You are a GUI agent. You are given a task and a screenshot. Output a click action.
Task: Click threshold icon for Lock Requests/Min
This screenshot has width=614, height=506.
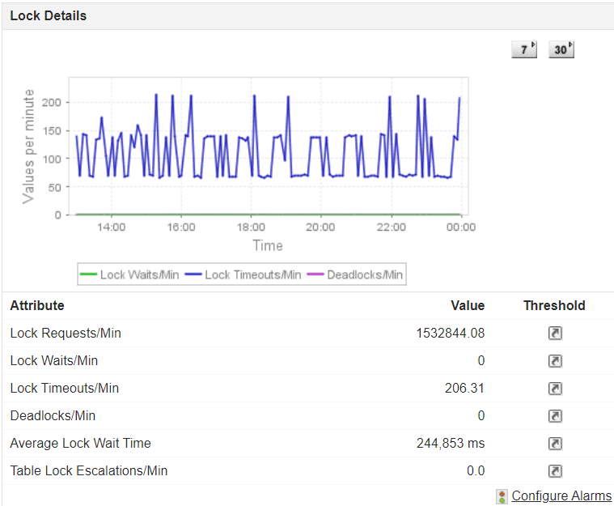coord(554,334)
